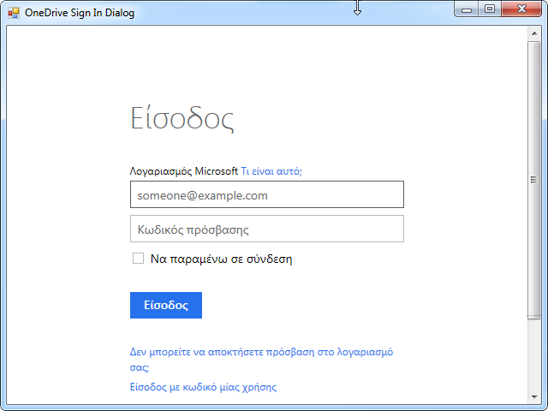The width and height of the screenshot is (548, 411).
Task: Click the vertical scrollbar thumb
Action: (x=533, y=180)
